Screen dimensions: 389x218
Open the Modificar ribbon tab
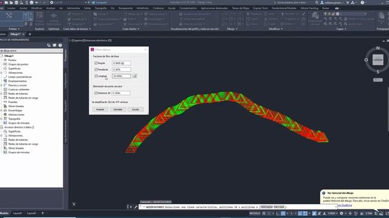[36, 8]
